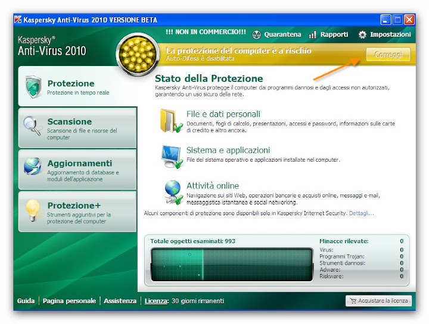Click Acquistare la licenza button
The height and width of the screenshot is (324, 429).
379,301
